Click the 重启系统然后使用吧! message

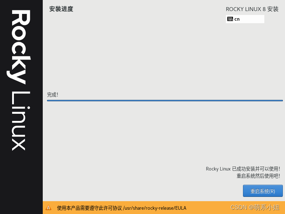point(258,176)
